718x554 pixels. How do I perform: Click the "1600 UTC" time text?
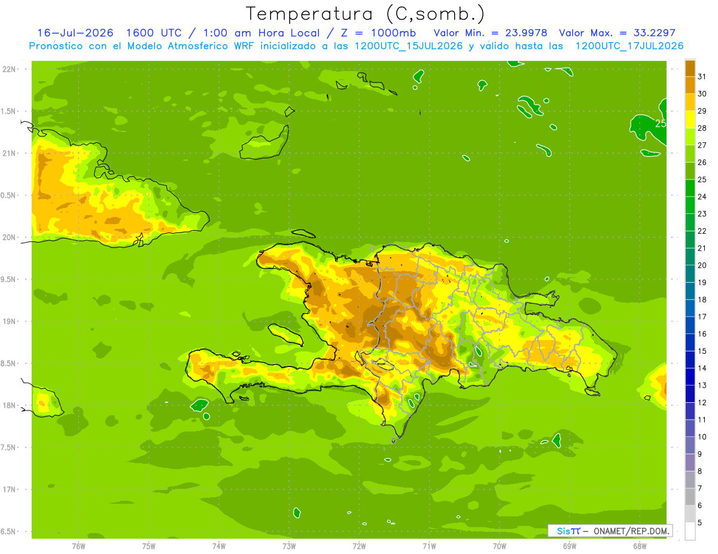point(156,33)
